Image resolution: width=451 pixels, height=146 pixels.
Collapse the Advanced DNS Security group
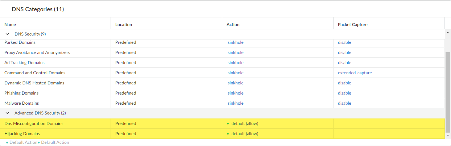point(7,113)
